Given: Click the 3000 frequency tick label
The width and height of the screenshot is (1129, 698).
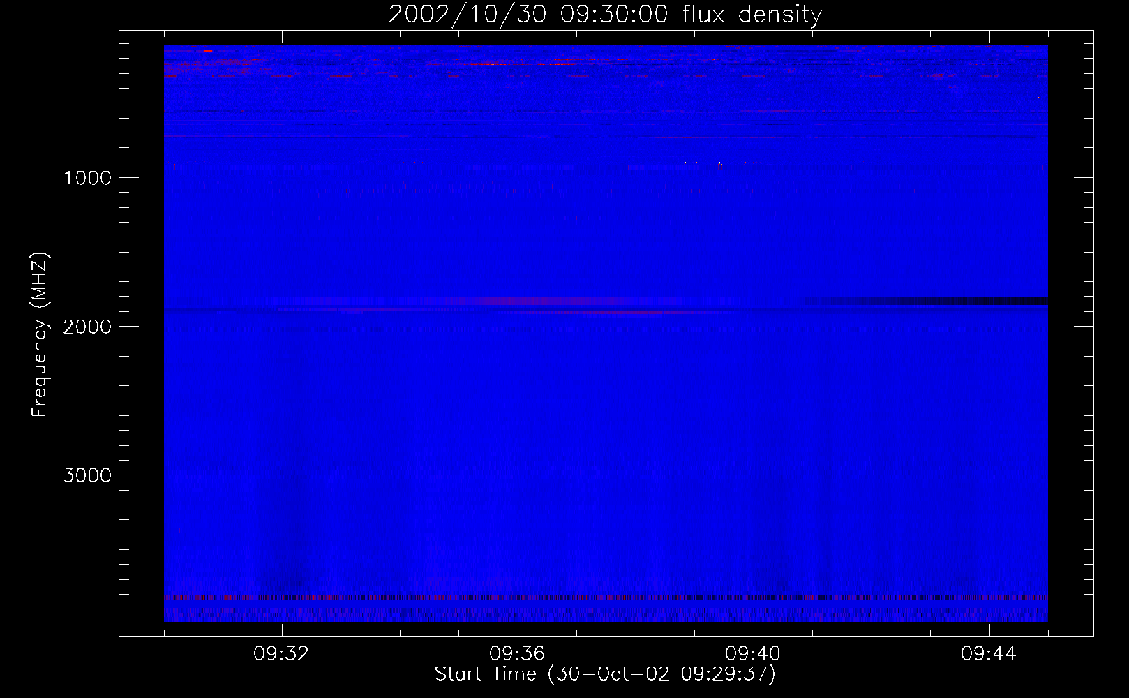Looking at the screenshot, I should click(87, 475).
